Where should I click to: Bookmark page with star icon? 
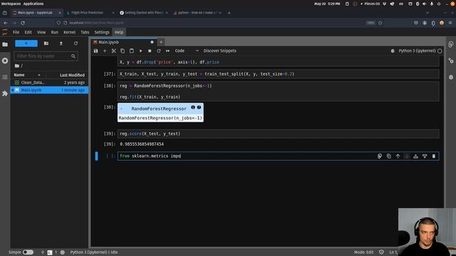tap(380, 23)
